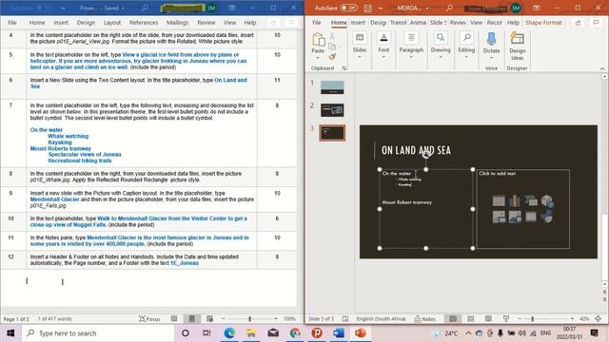Click the 100% zoom level in Word
The height and width of the screenshot is (342, 609).
289,319
